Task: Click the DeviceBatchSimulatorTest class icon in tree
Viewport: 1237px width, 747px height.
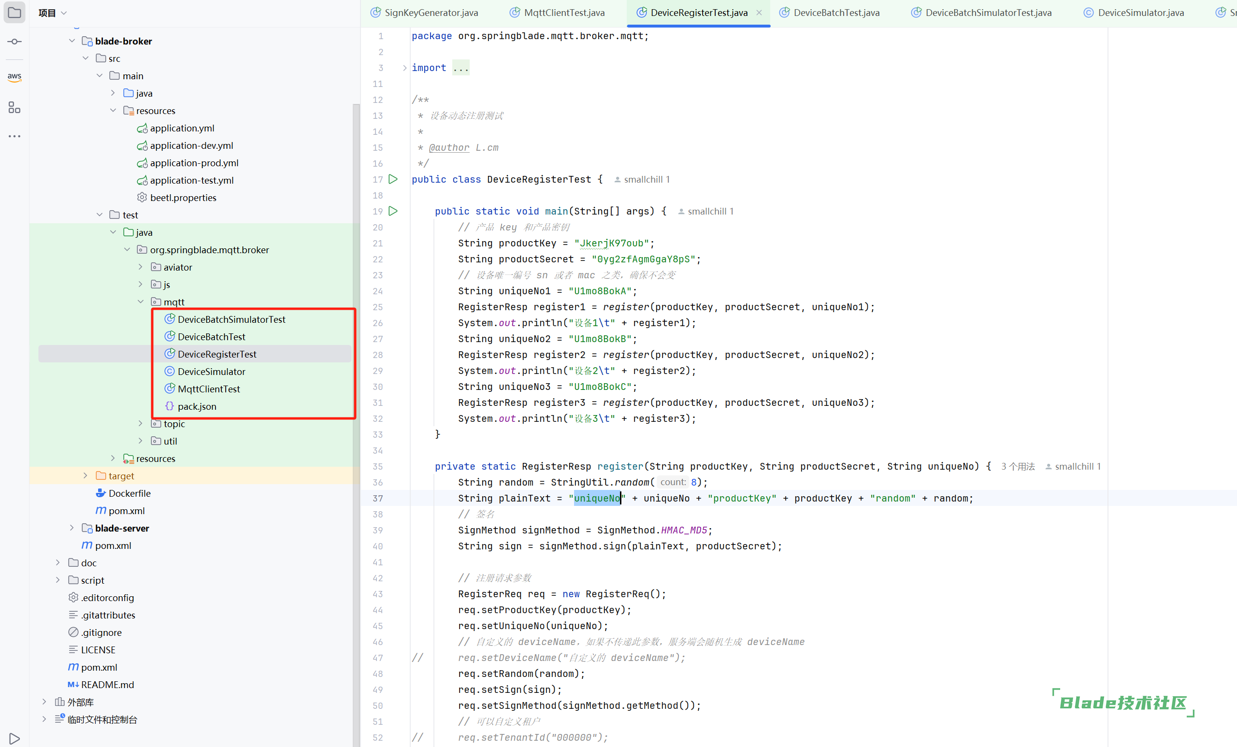Action: click(170, 319)
